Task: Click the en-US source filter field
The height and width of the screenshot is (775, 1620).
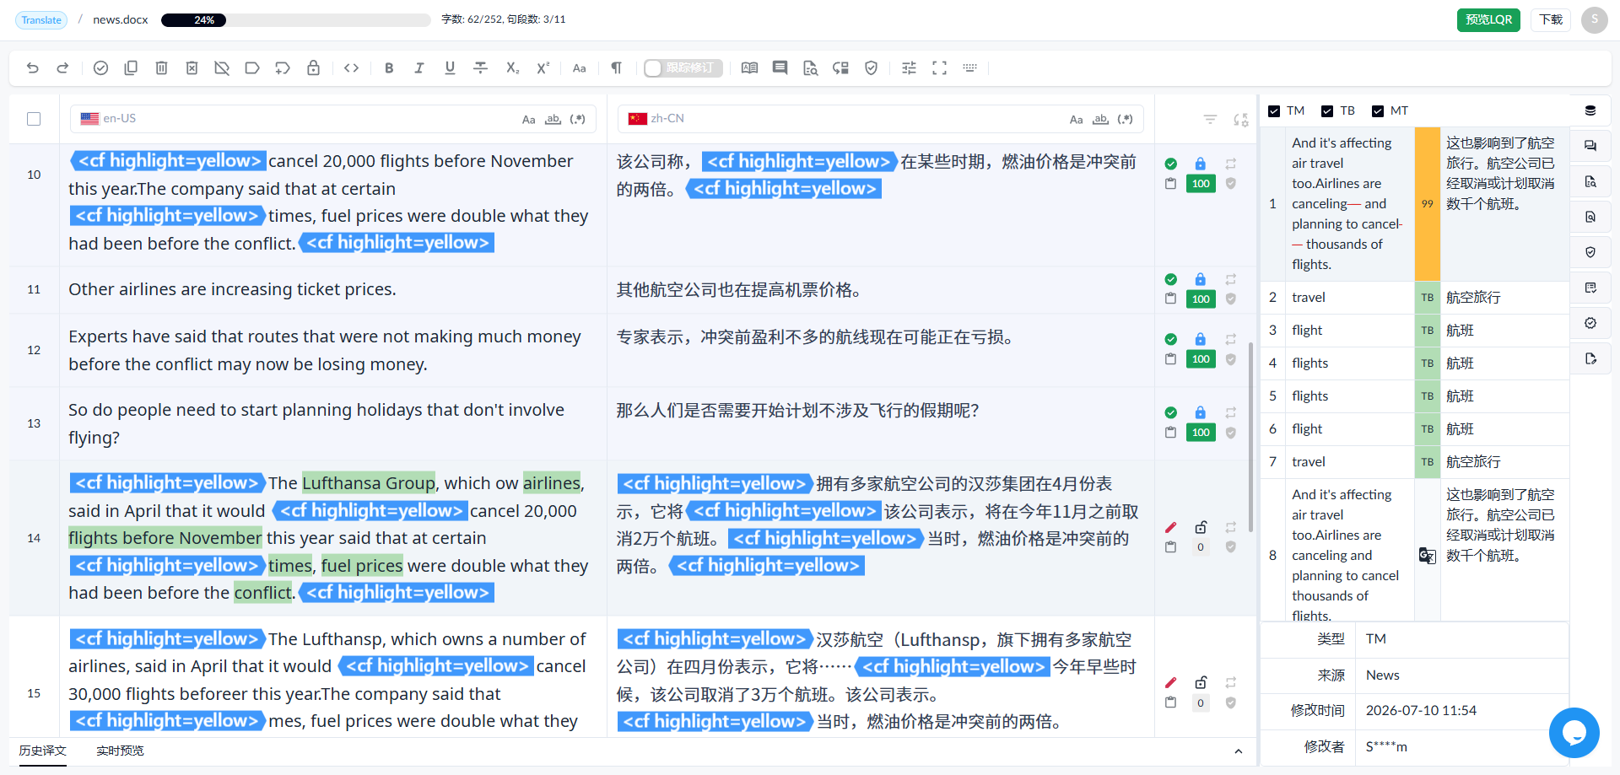Action: (x=333, y=119)
